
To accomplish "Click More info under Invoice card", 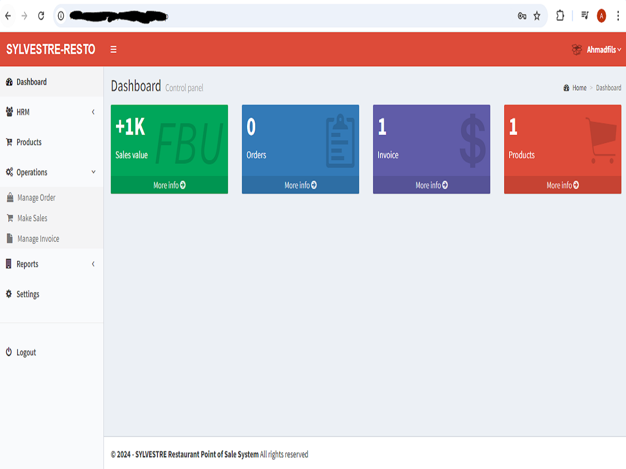I will (431, 185).
